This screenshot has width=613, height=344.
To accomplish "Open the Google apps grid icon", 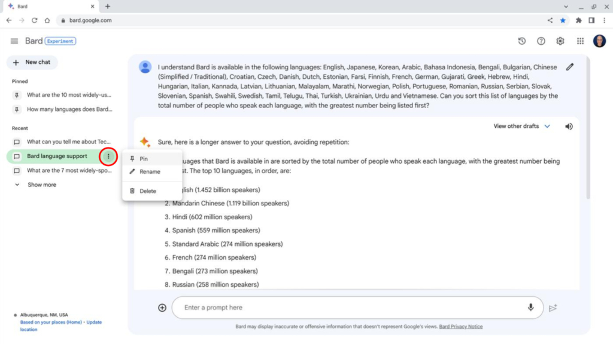I will pos(579,41).
